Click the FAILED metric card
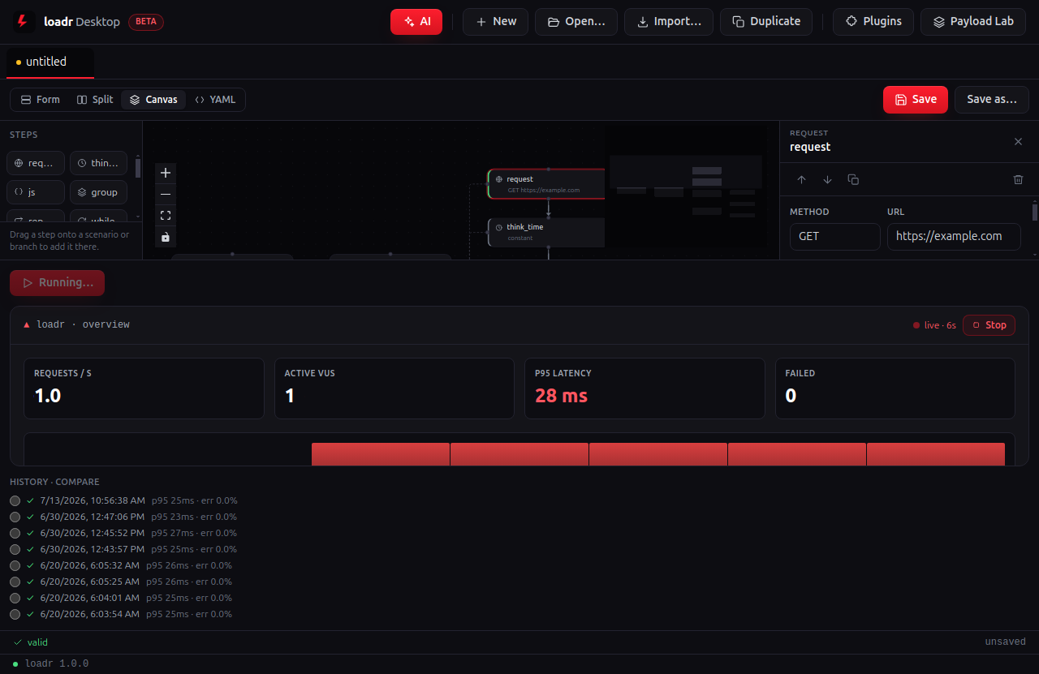The height and width of the screenshot is (674, 1039). click(895, 389)
